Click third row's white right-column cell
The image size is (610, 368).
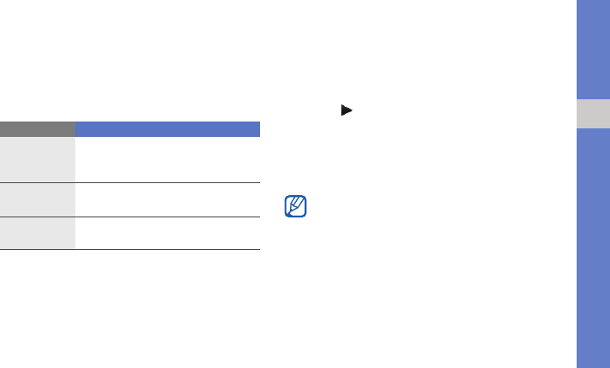[167, 233]
